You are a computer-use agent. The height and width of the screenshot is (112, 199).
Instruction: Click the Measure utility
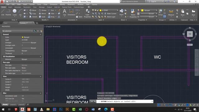[x=171, y=12]
